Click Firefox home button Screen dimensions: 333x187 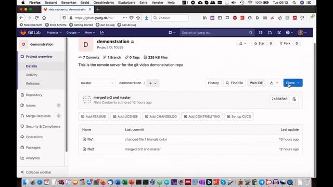(x=44, y=18)
